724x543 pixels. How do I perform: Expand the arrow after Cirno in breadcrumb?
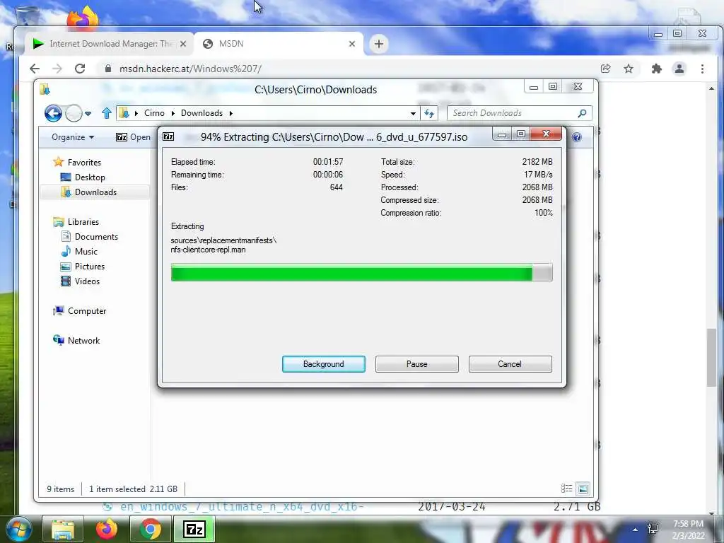point(173,113)
